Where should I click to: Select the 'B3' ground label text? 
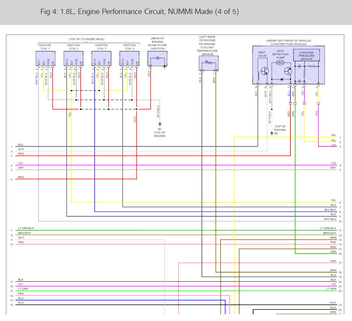pyautogui.click(x=160, y=129)
